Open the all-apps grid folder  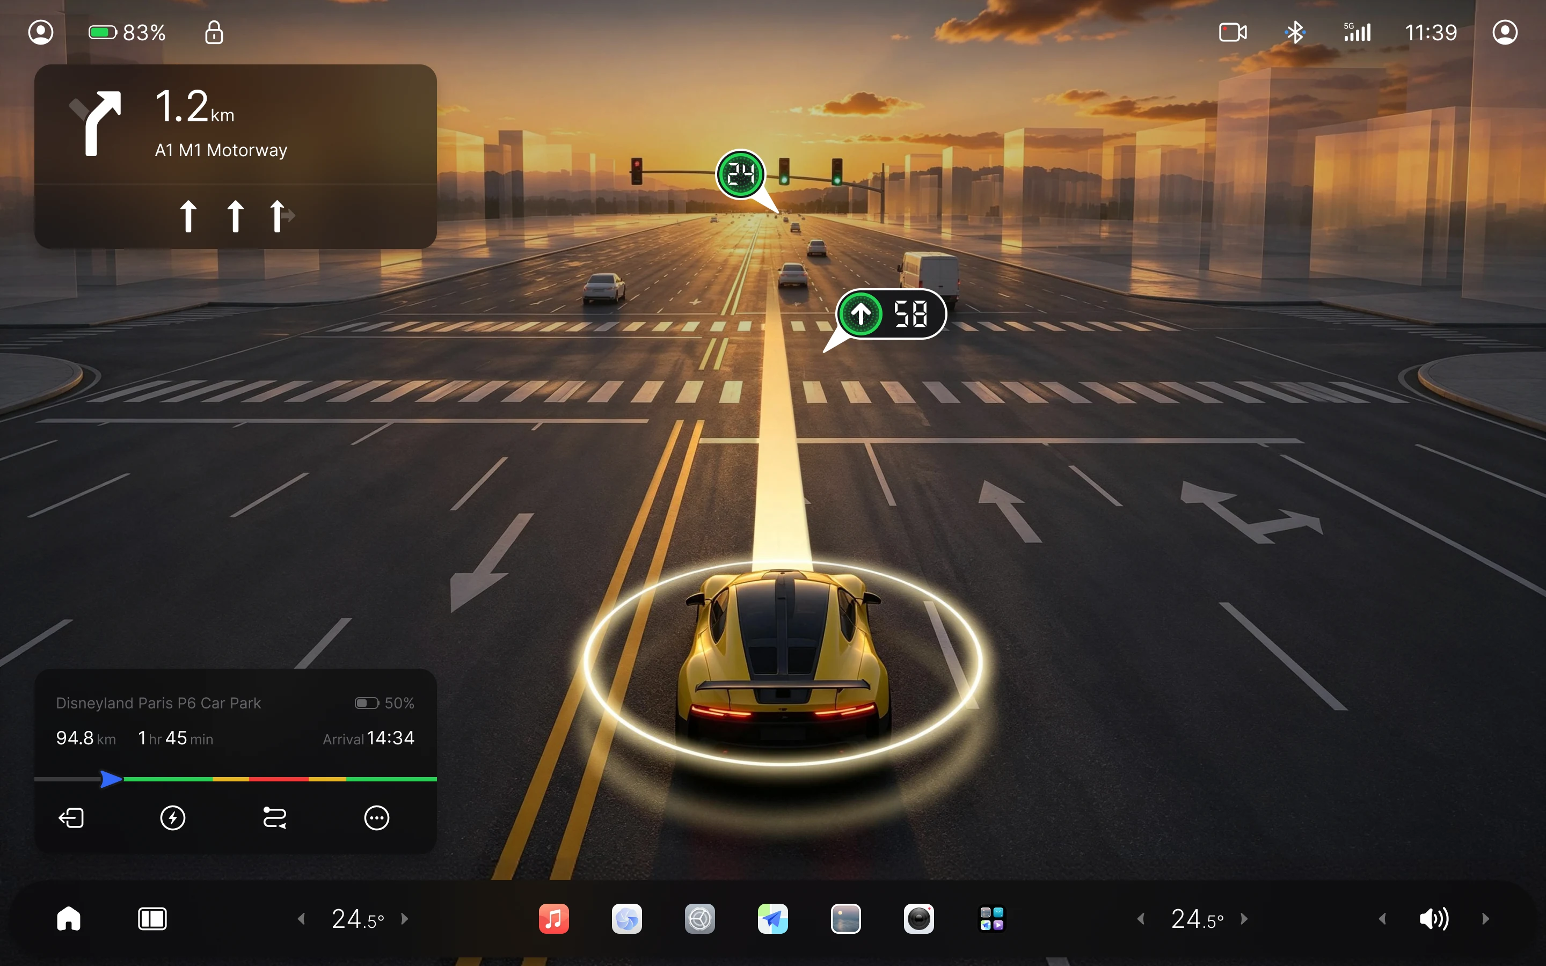[x=991, y=919]
